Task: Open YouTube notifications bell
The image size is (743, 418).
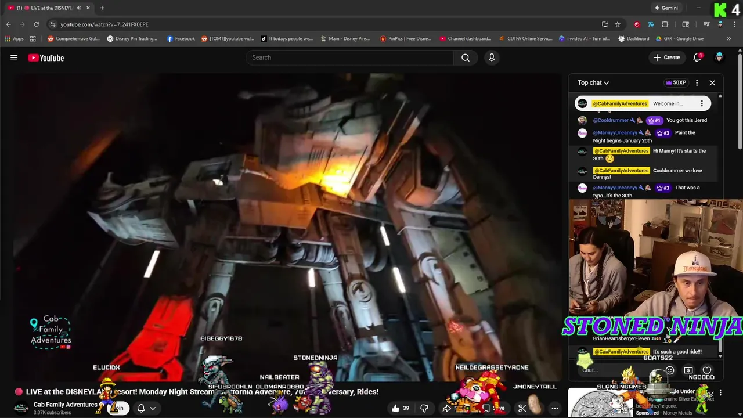Action: point(697,57)
